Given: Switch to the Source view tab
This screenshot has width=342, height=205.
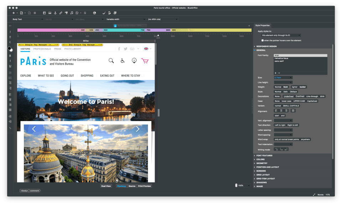Looking at the screenshot, I should click(132, 186).
